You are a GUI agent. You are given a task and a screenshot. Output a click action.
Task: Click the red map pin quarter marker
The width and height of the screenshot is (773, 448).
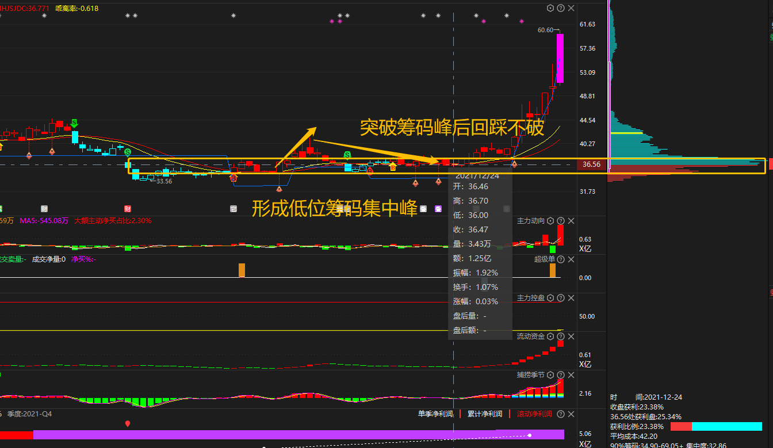coord(128,424)
